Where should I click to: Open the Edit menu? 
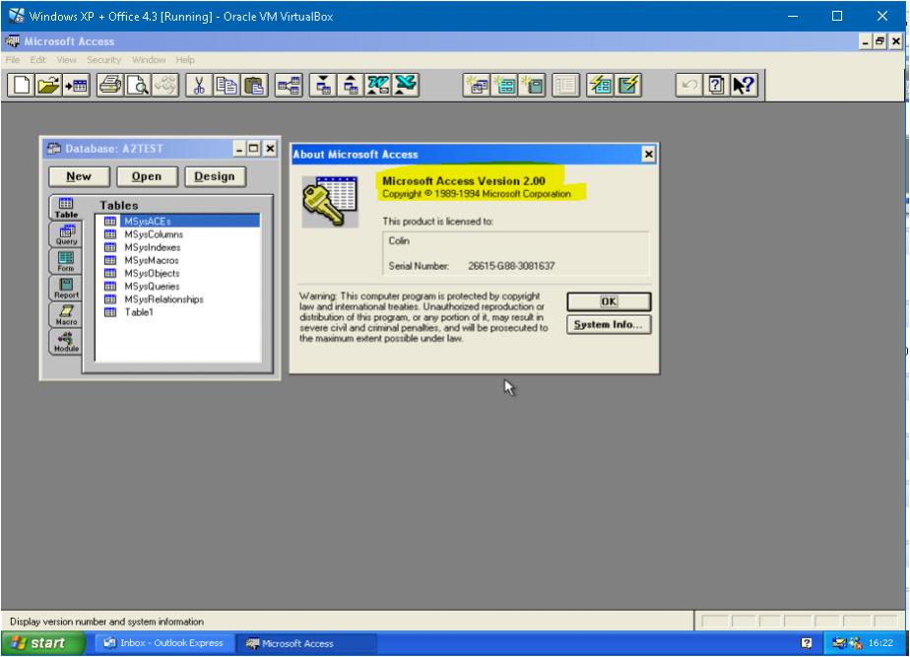tap(37, 60)
